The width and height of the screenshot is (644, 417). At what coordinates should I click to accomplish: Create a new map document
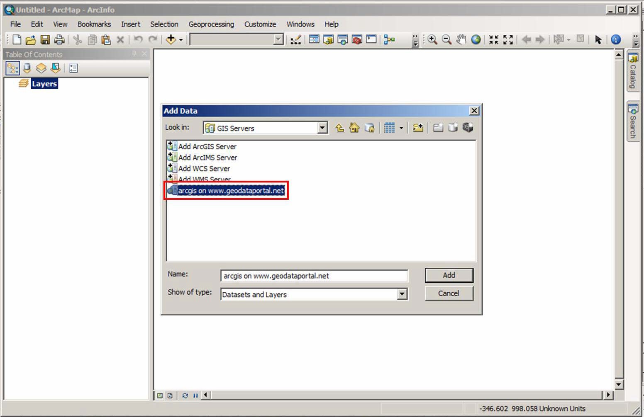point(17,40)
